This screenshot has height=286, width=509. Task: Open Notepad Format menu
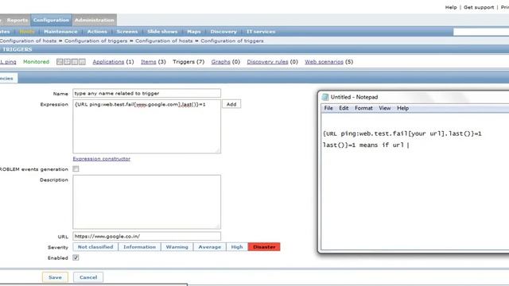pyautogui.click(x=363, y=108)
